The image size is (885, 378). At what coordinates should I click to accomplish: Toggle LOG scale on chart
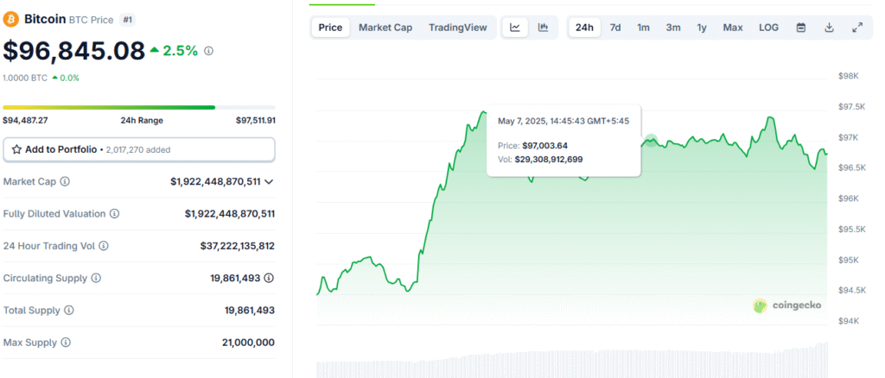768,28
